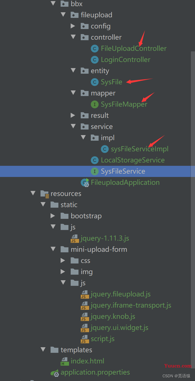This screenshot has width=195, height=381.
Task: Expand the config package
Action: coord(73,26)
